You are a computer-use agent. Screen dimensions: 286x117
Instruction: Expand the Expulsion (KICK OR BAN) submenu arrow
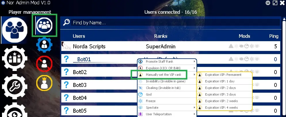(x=195, y=68)
